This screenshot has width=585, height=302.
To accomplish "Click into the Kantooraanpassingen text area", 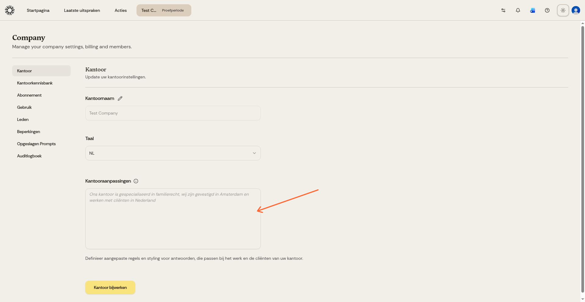I will (x=173, y=219).
